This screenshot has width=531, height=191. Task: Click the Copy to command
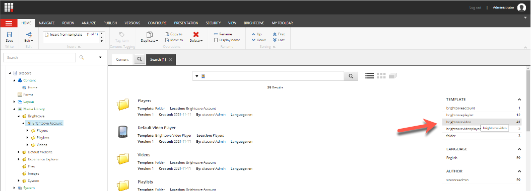point(174,34)
